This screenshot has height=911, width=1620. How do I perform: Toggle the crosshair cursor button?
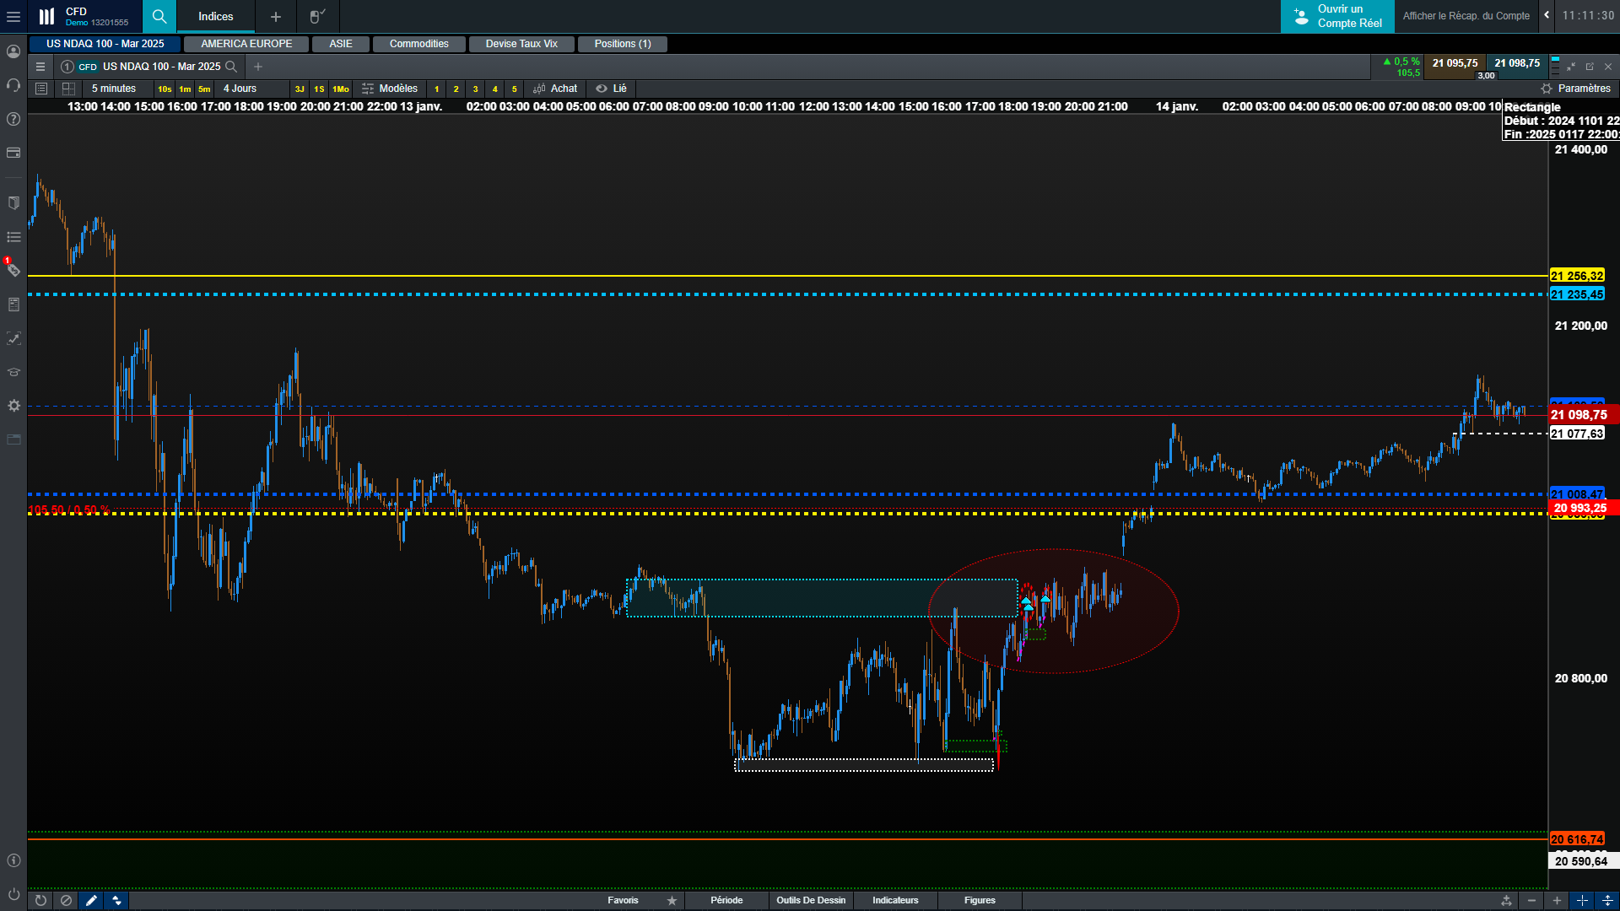[x=1582, y=900]
